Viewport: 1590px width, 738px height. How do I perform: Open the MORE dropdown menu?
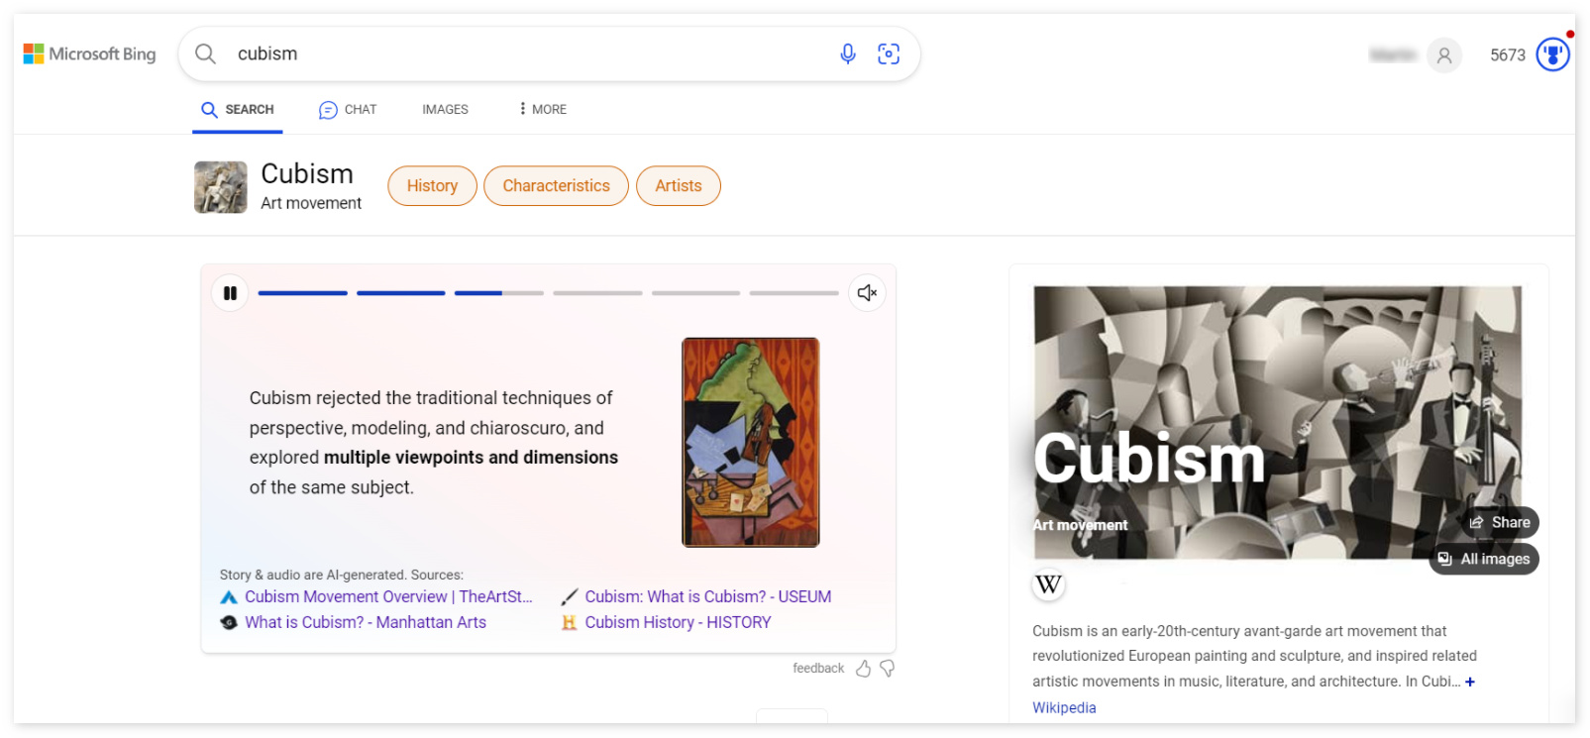coord(543,109)
